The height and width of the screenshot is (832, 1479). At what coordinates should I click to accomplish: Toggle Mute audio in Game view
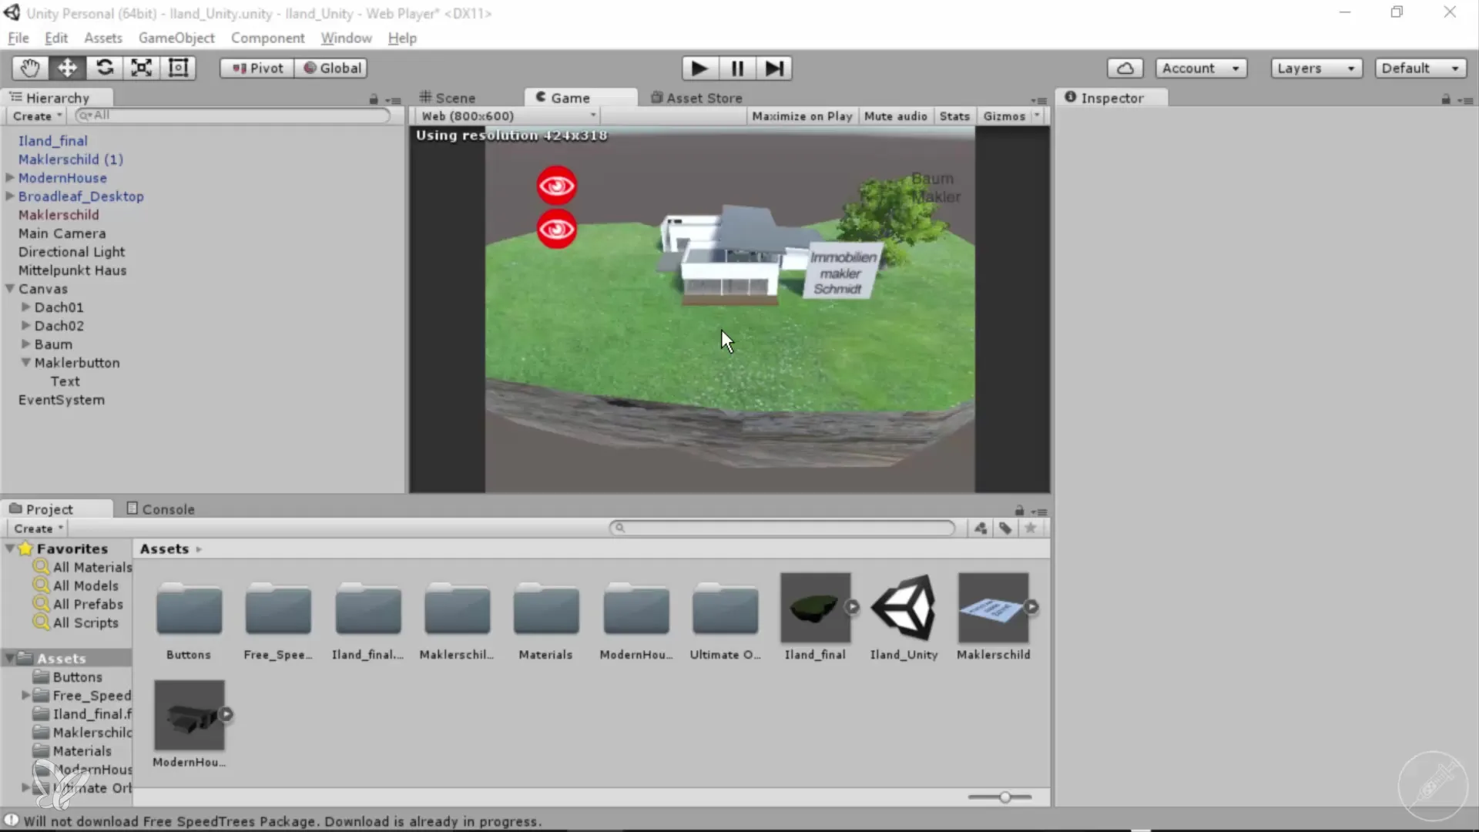pyautogui.click(x=895, y=116)
